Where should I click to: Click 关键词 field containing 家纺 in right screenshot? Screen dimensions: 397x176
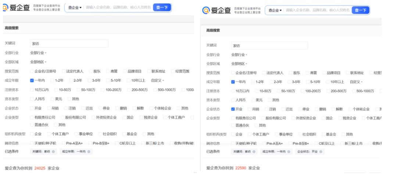click(x=269, y=46)
